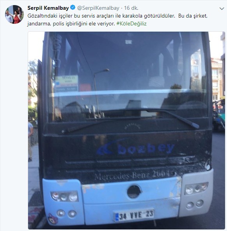Image resolution: width=227 pixels, height=231 pixels.
Task: Click the cartoon sticker on the bumper corner
Action: coord(53,219)
